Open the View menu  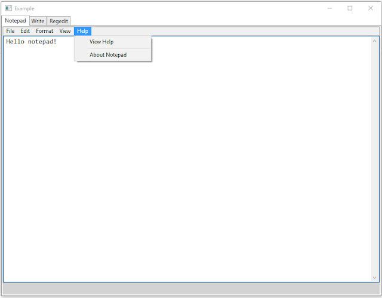click(65, 31)
